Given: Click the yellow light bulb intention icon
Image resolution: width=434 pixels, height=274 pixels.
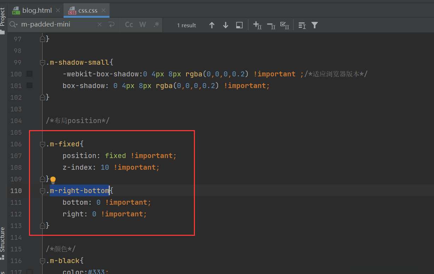Looking at the screenshot, I should click(x=53, y=180).
